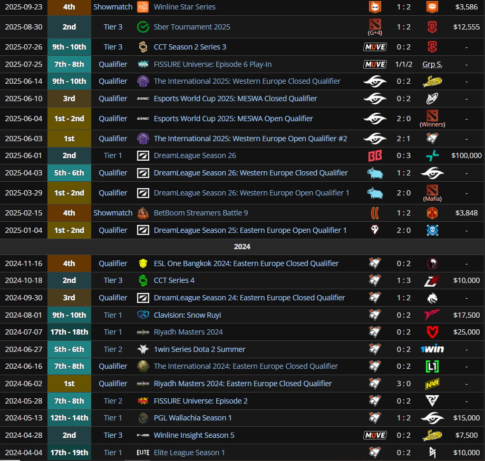Click the Clavision: Snow Ruyi tournament icon

click(x=143, y=315)
